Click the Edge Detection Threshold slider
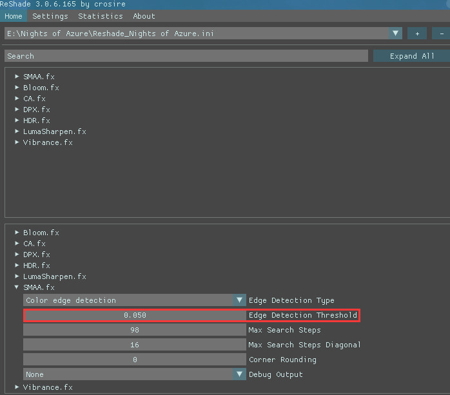The image size is (450, 395). 134,315
